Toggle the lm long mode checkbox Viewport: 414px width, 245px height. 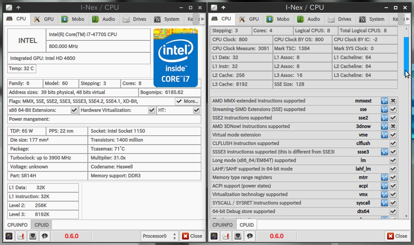393,160
